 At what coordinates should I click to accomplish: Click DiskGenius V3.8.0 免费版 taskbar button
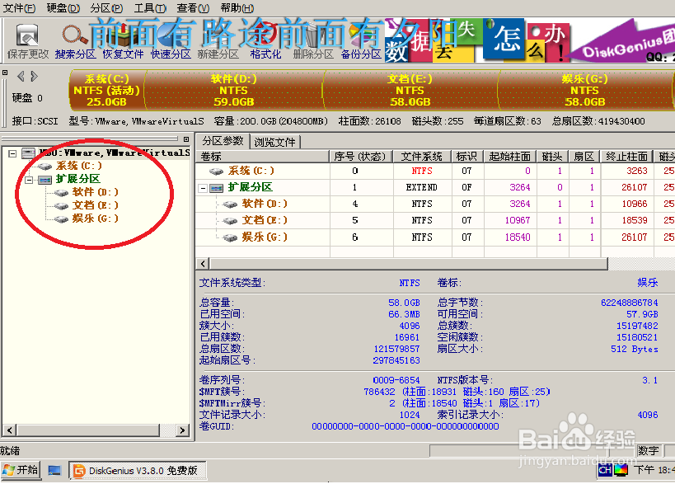tap(138, 470)
